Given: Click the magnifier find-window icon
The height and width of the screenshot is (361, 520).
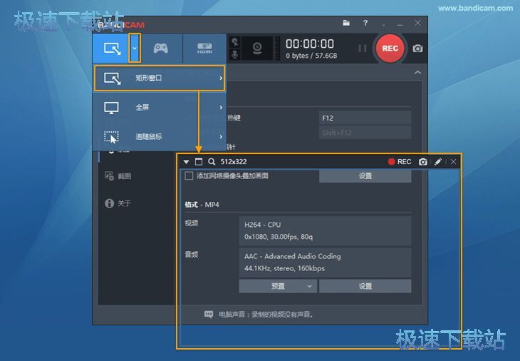Looking at the screenshot, I should [212, 162].
